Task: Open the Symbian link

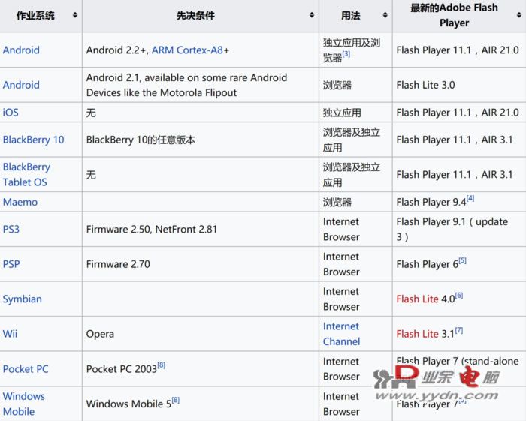Action: (x=22, y=299)
